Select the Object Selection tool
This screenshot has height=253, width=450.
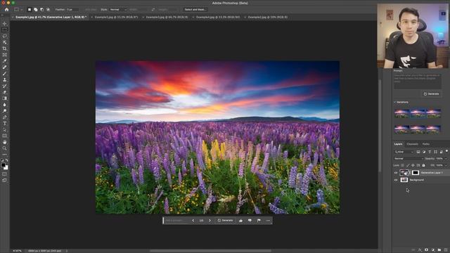[x=5, y=42]
